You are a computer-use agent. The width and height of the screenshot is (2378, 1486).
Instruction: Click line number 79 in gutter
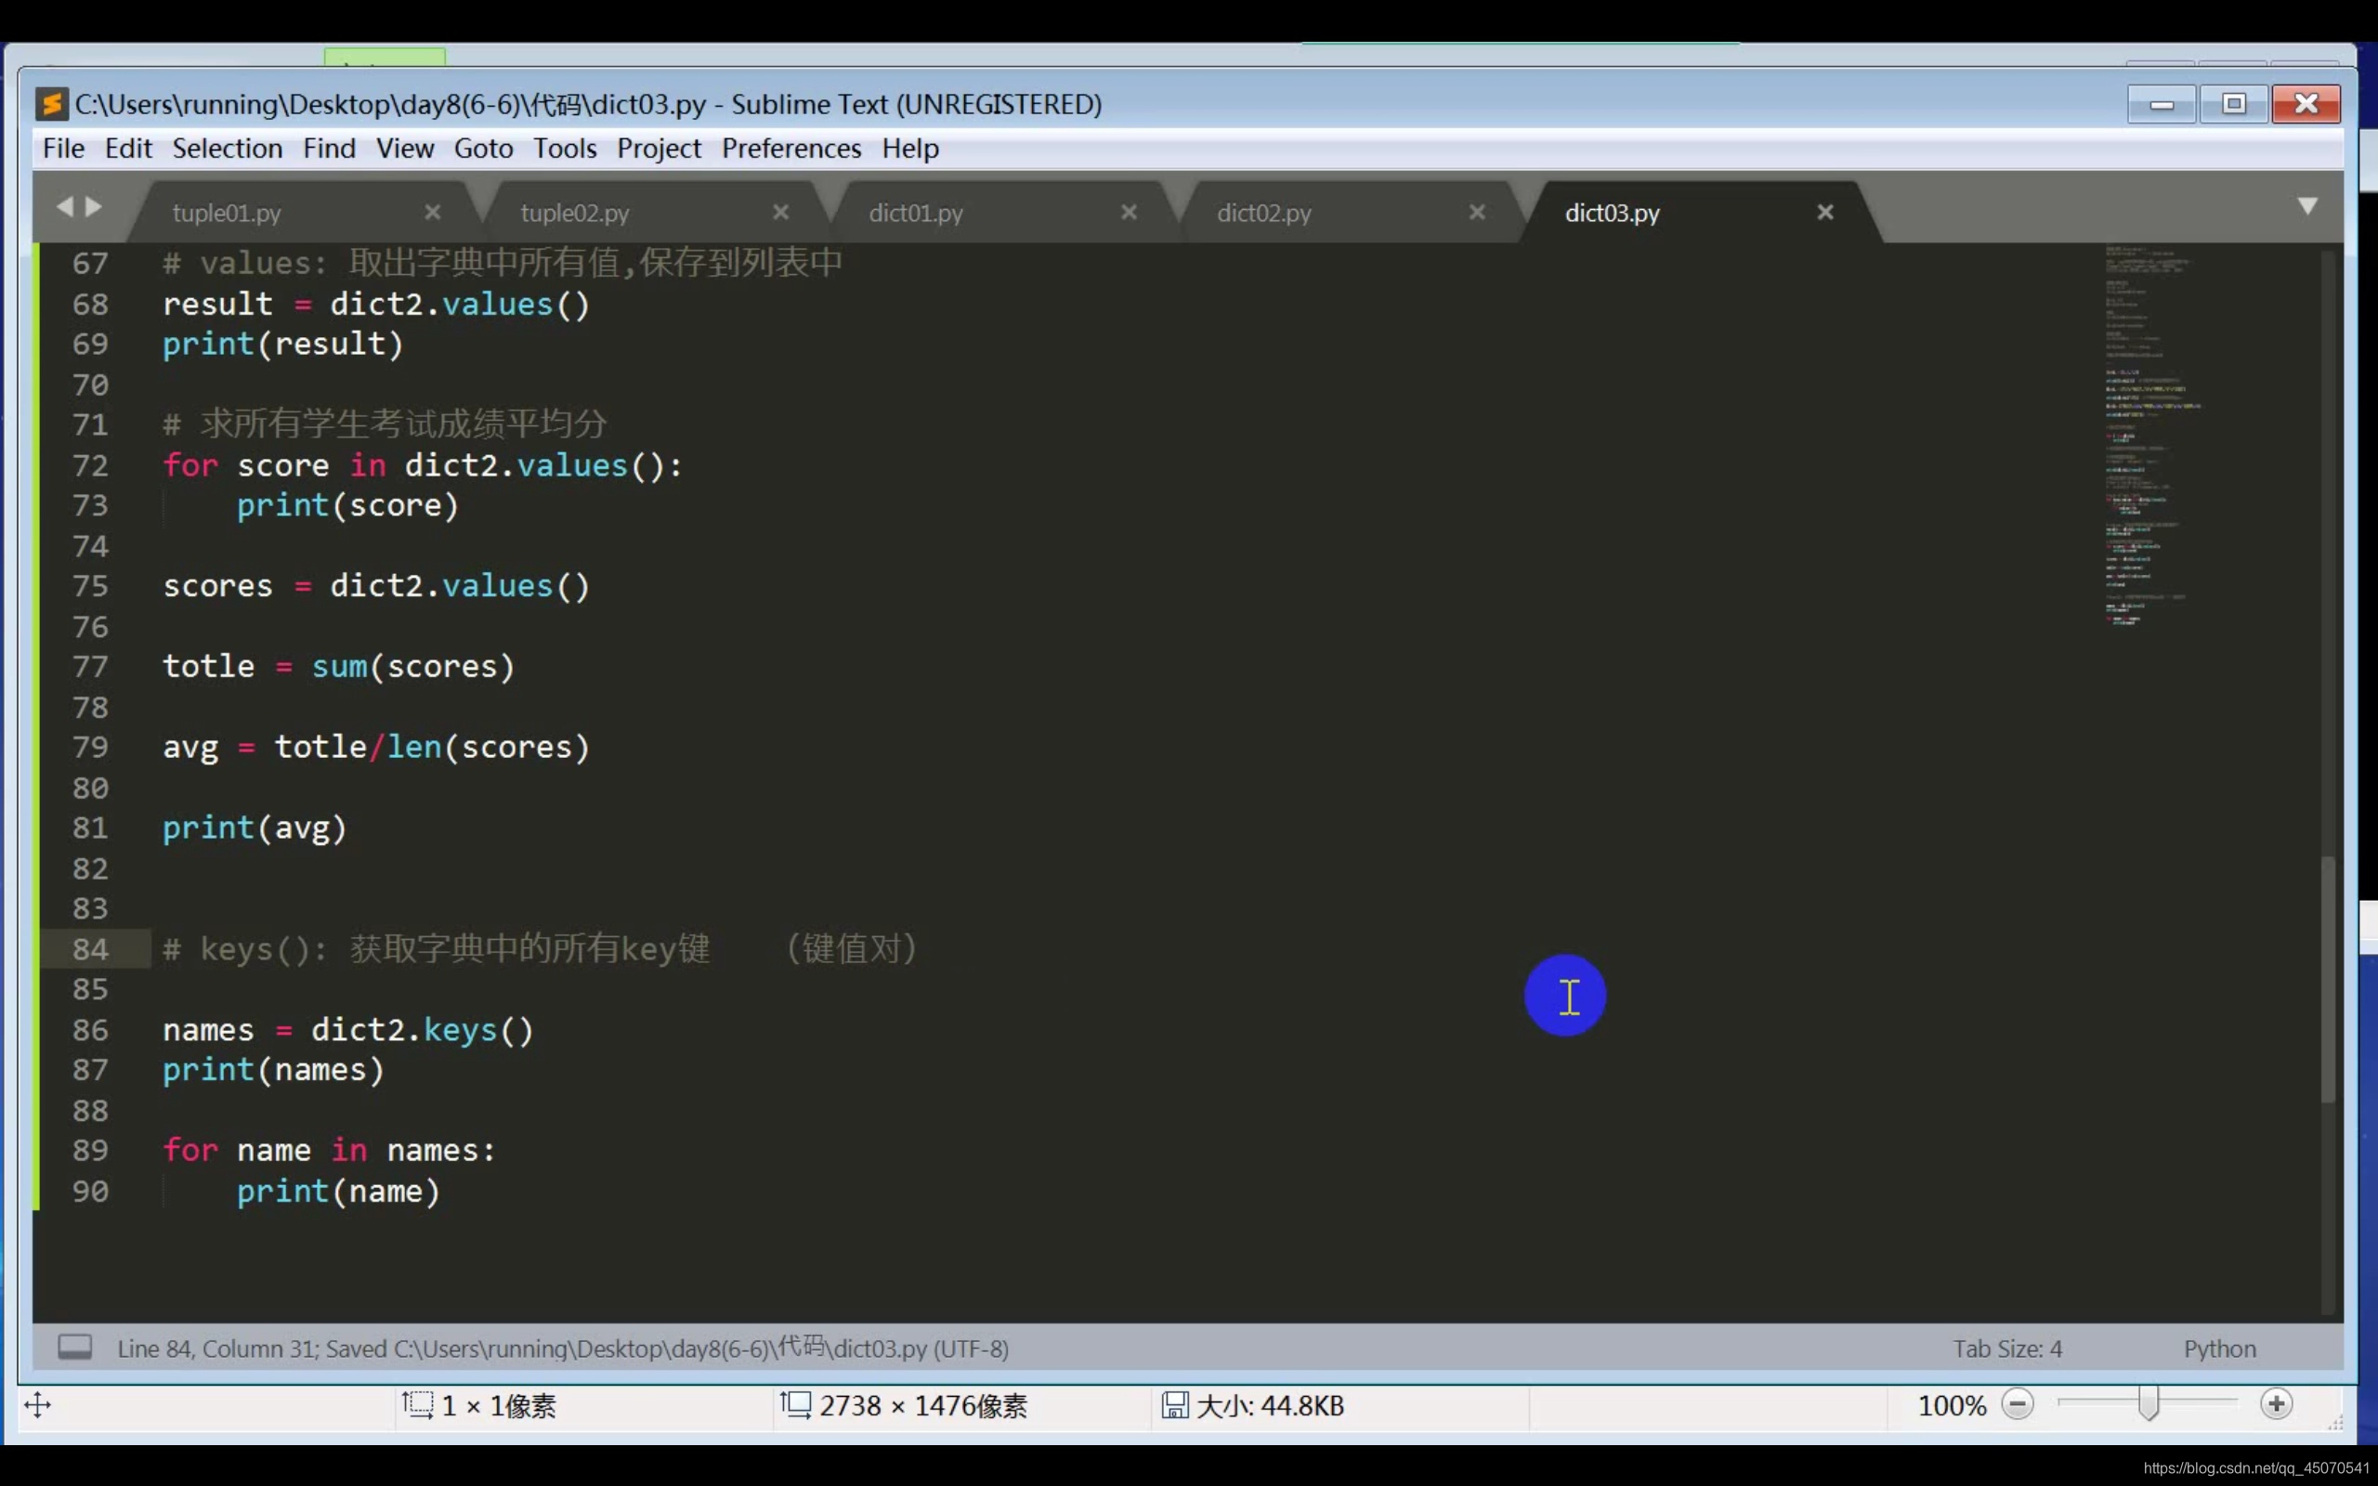(x=90, y=748)
